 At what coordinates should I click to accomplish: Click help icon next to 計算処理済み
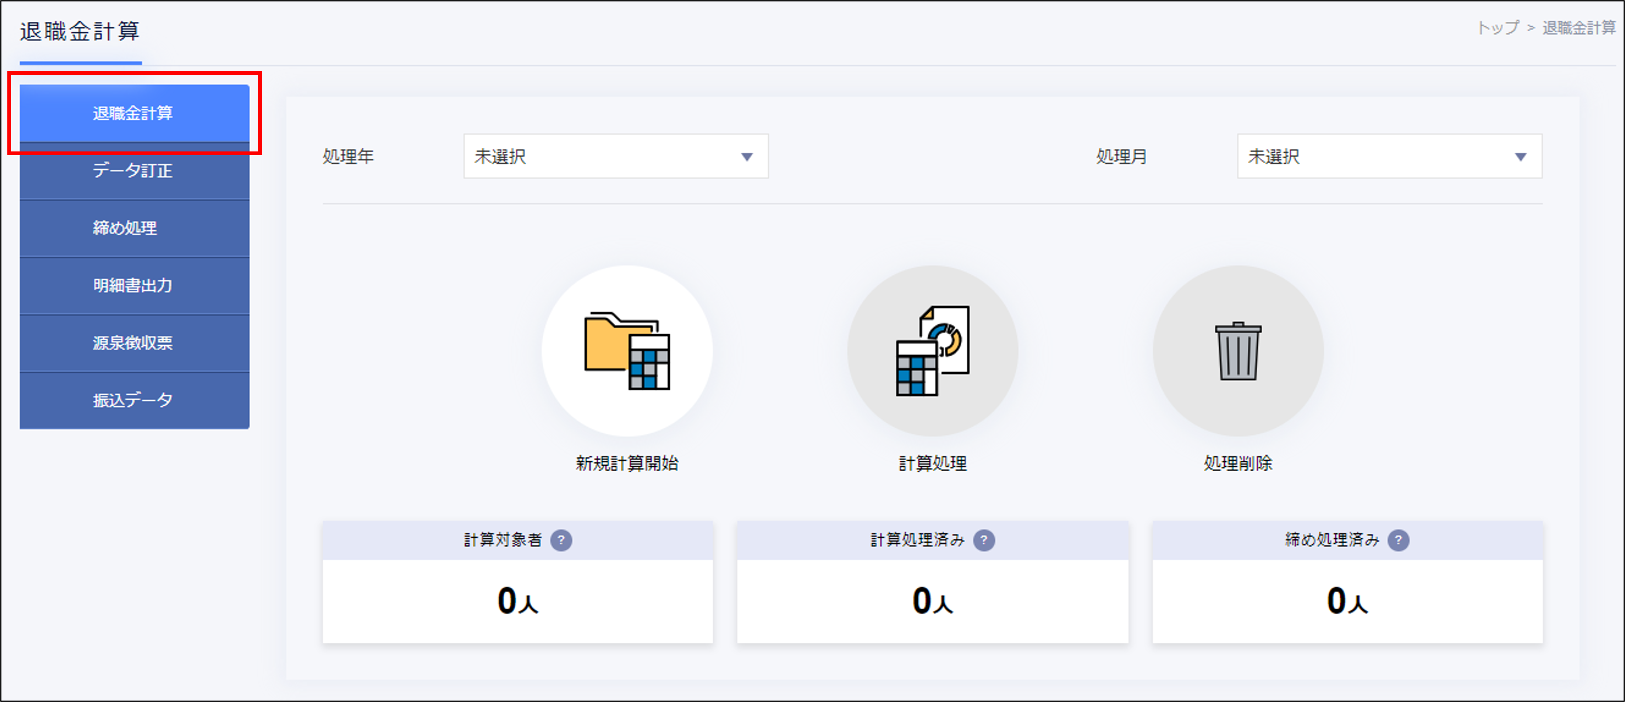pyautogui.click(x=984, y=540)
